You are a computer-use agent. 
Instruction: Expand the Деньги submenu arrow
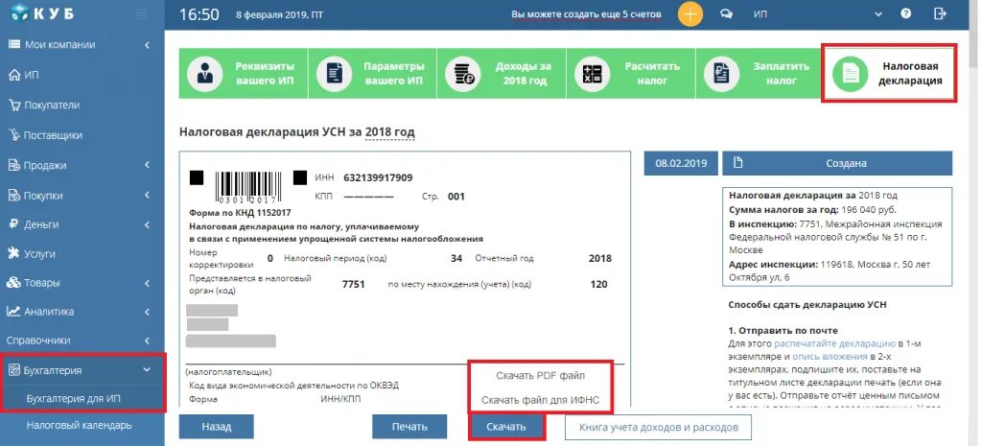tap(147, 224)
